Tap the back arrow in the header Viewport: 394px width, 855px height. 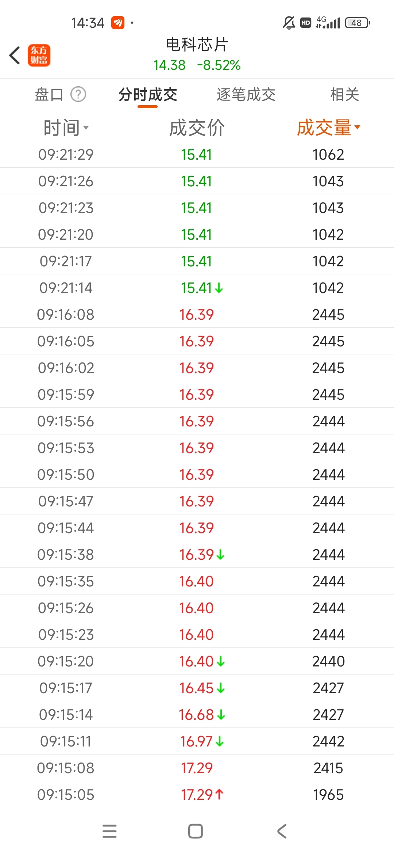15,56
